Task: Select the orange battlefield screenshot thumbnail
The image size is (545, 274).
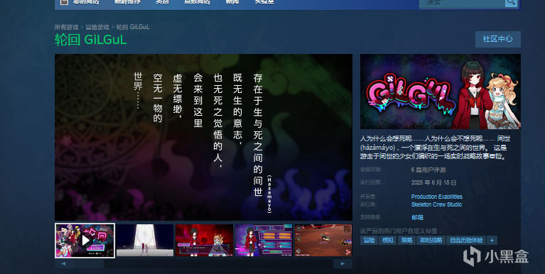Action: coord(323,241)
